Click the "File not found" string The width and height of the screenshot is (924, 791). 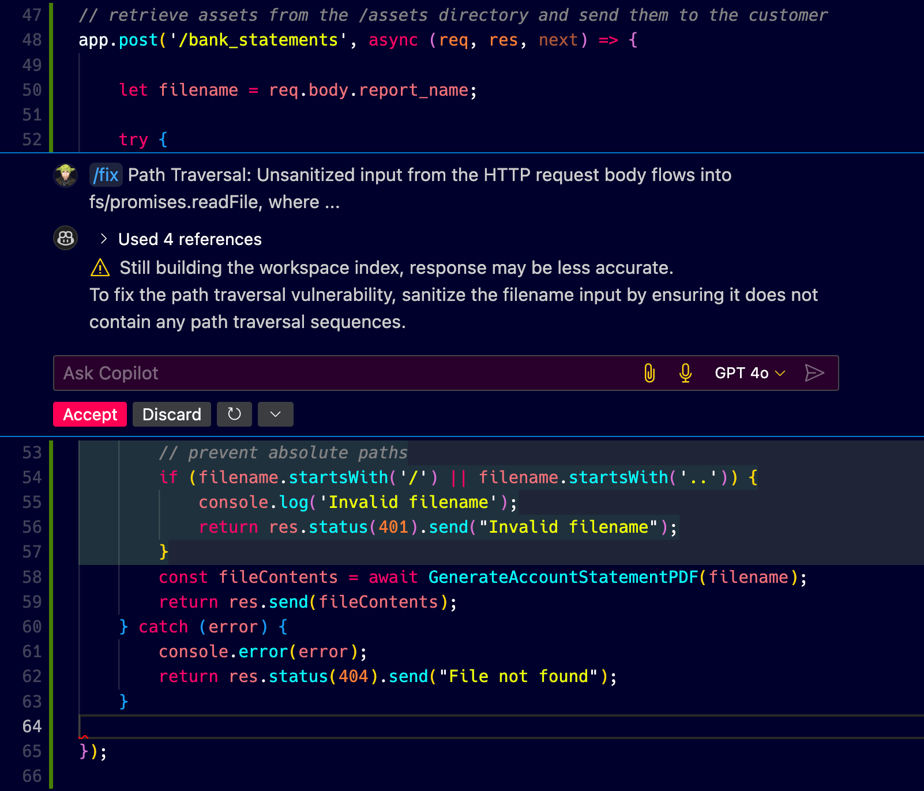(518, 676)
